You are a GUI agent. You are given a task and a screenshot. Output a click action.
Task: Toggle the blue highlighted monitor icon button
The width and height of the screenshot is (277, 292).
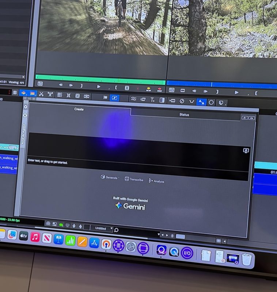[114, 98]
